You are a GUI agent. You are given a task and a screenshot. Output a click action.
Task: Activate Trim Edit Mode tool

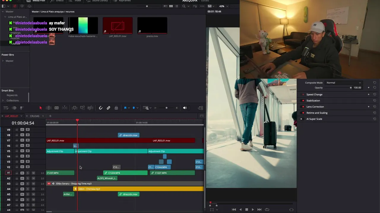(x=49, y=108)
